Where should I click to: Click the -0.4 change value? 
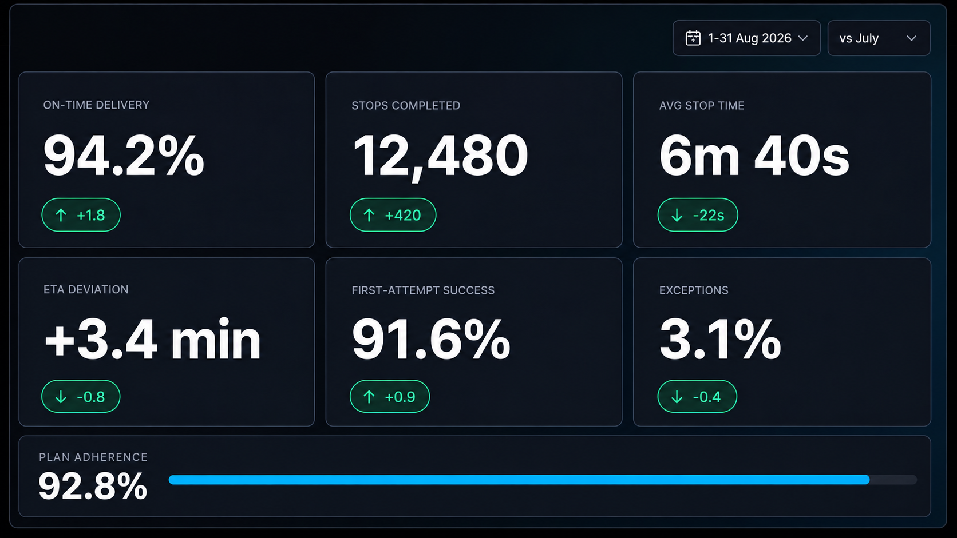tap(707, 397)
